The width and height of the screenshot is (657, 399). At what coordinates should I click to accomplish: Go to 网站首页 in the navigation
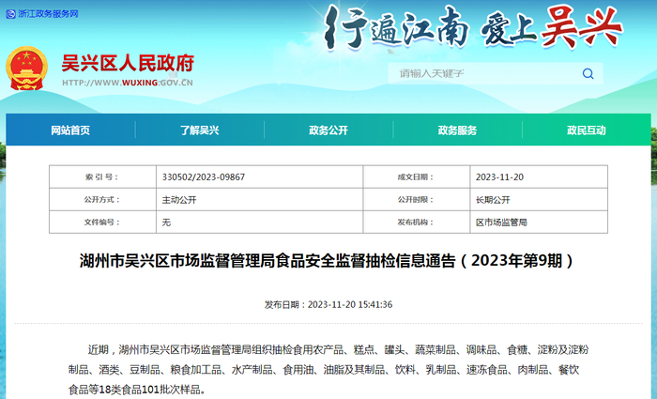pyautogui.click(x=70, y=130)
